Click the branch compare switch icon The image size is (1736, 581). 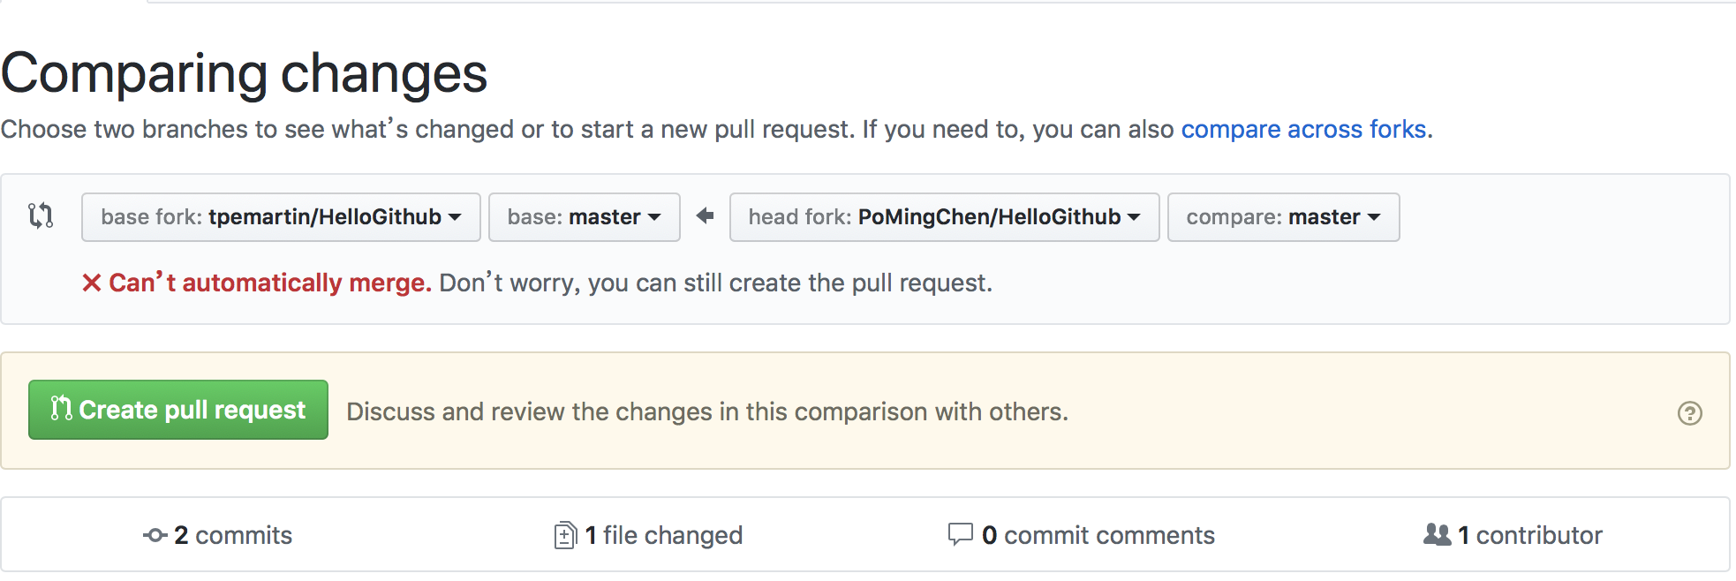(x=41, y=215)
